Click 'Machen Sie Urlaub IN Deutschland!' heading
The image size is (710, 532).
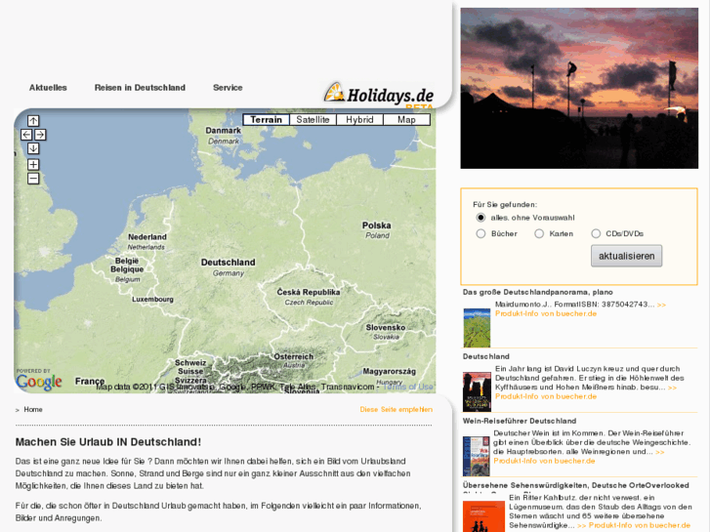tap(108, 442)
